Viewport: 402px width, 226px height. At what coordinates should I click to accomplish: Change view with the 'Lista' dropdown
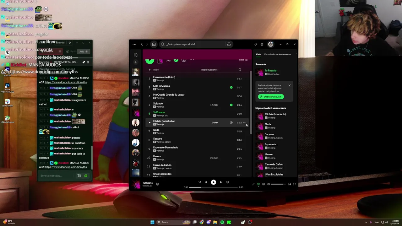(x=243, y=60)
